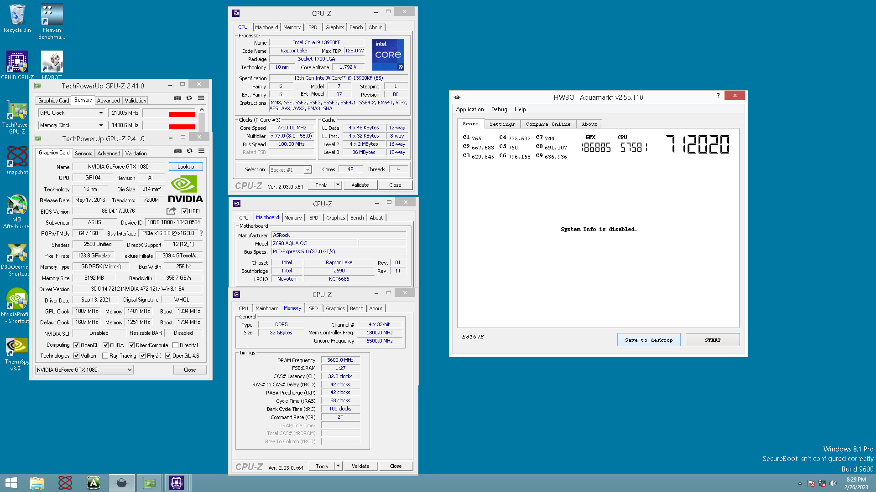
Task: Click volume speaker icon in system tray
Action: click(x=833, y=483)
